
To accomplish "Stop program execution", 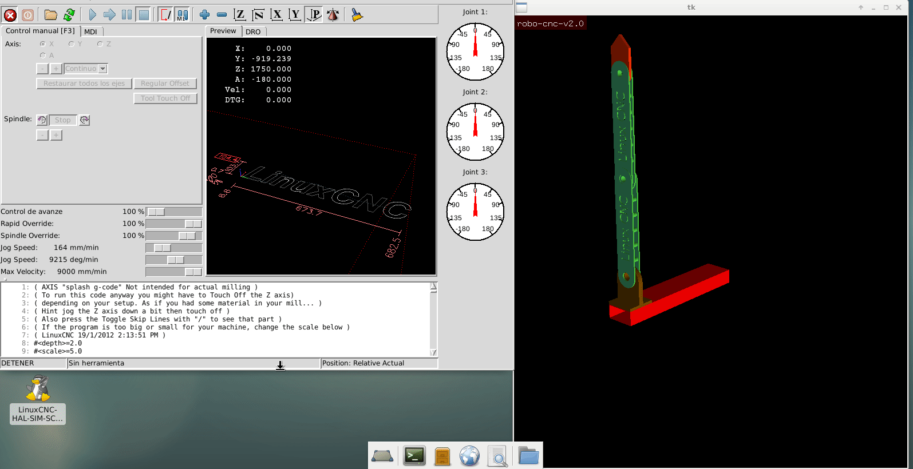I will 144,15.
